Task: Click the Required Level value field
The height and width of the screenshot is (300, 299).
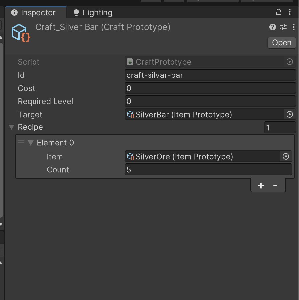Action: coord(210,101)
